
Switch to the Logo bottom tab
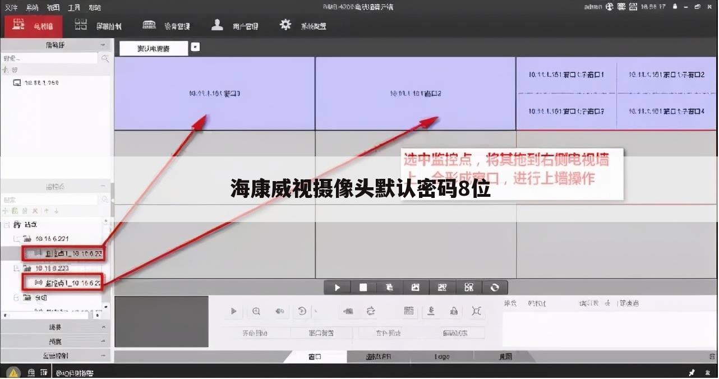(x=442, y=357)
